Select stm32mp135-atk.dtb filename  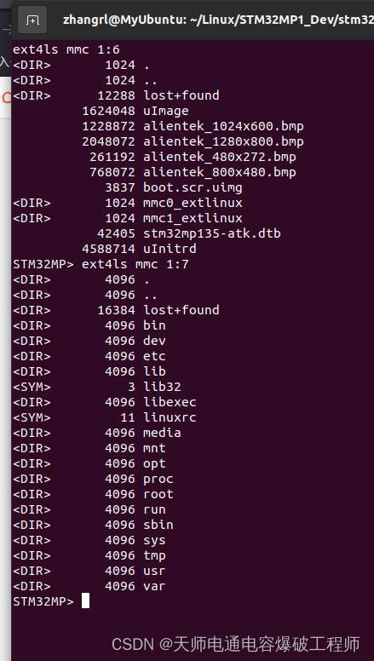212,233
